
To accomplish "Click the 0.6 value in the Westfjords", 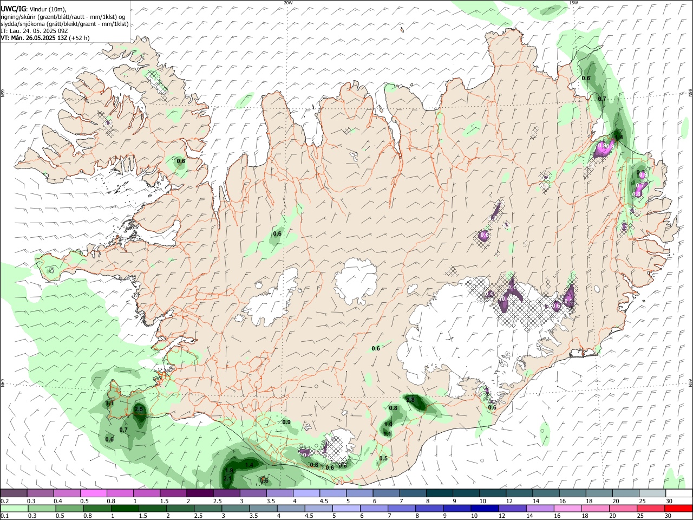I will [181, 161].
